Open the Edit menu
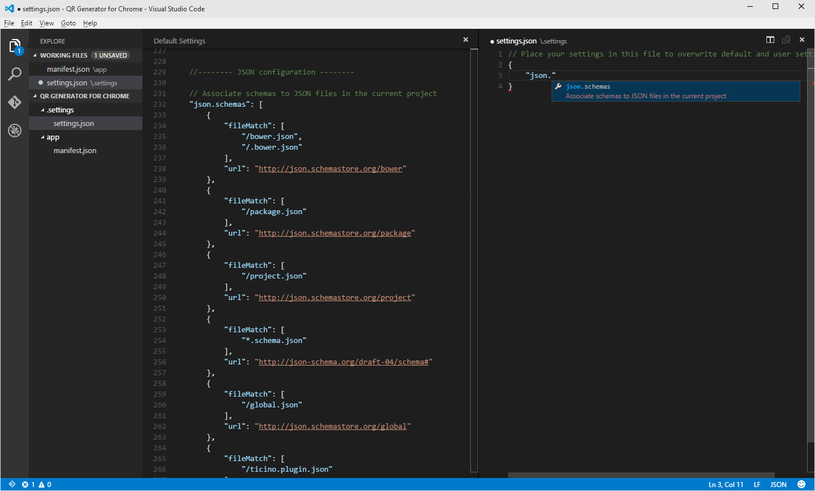This screenshot has height=491, width=815. 27,23
